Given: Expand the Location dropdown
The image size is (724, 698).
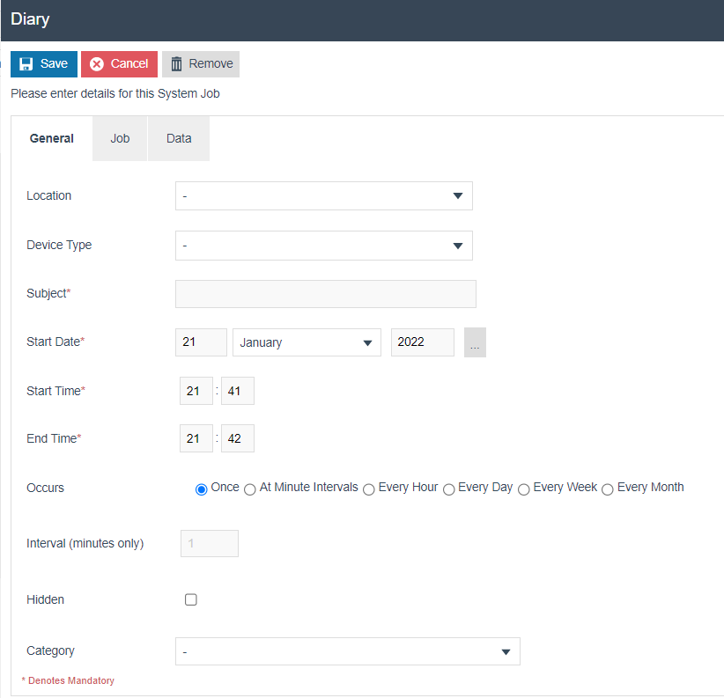Looking at the screenshot, I should (323, 196).
